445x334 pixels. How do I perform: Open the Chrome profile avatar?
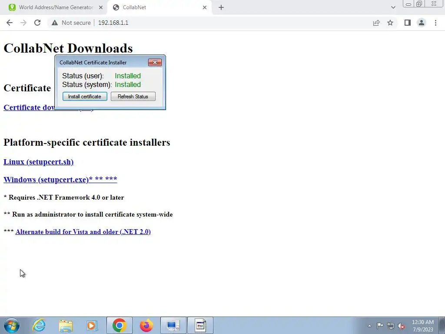click(x=422, y=23)
